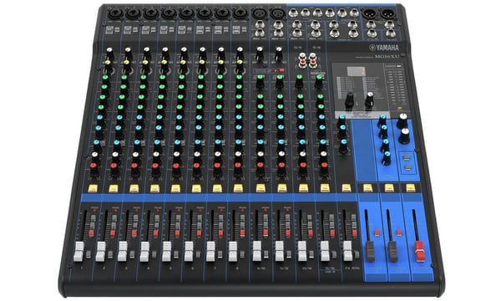Turn the white-top knob above channel 4 pan
Screen dimensions: 501x301
pos(156,156)
